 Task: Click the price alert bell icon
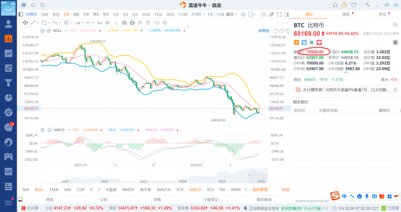click(33, 5)
